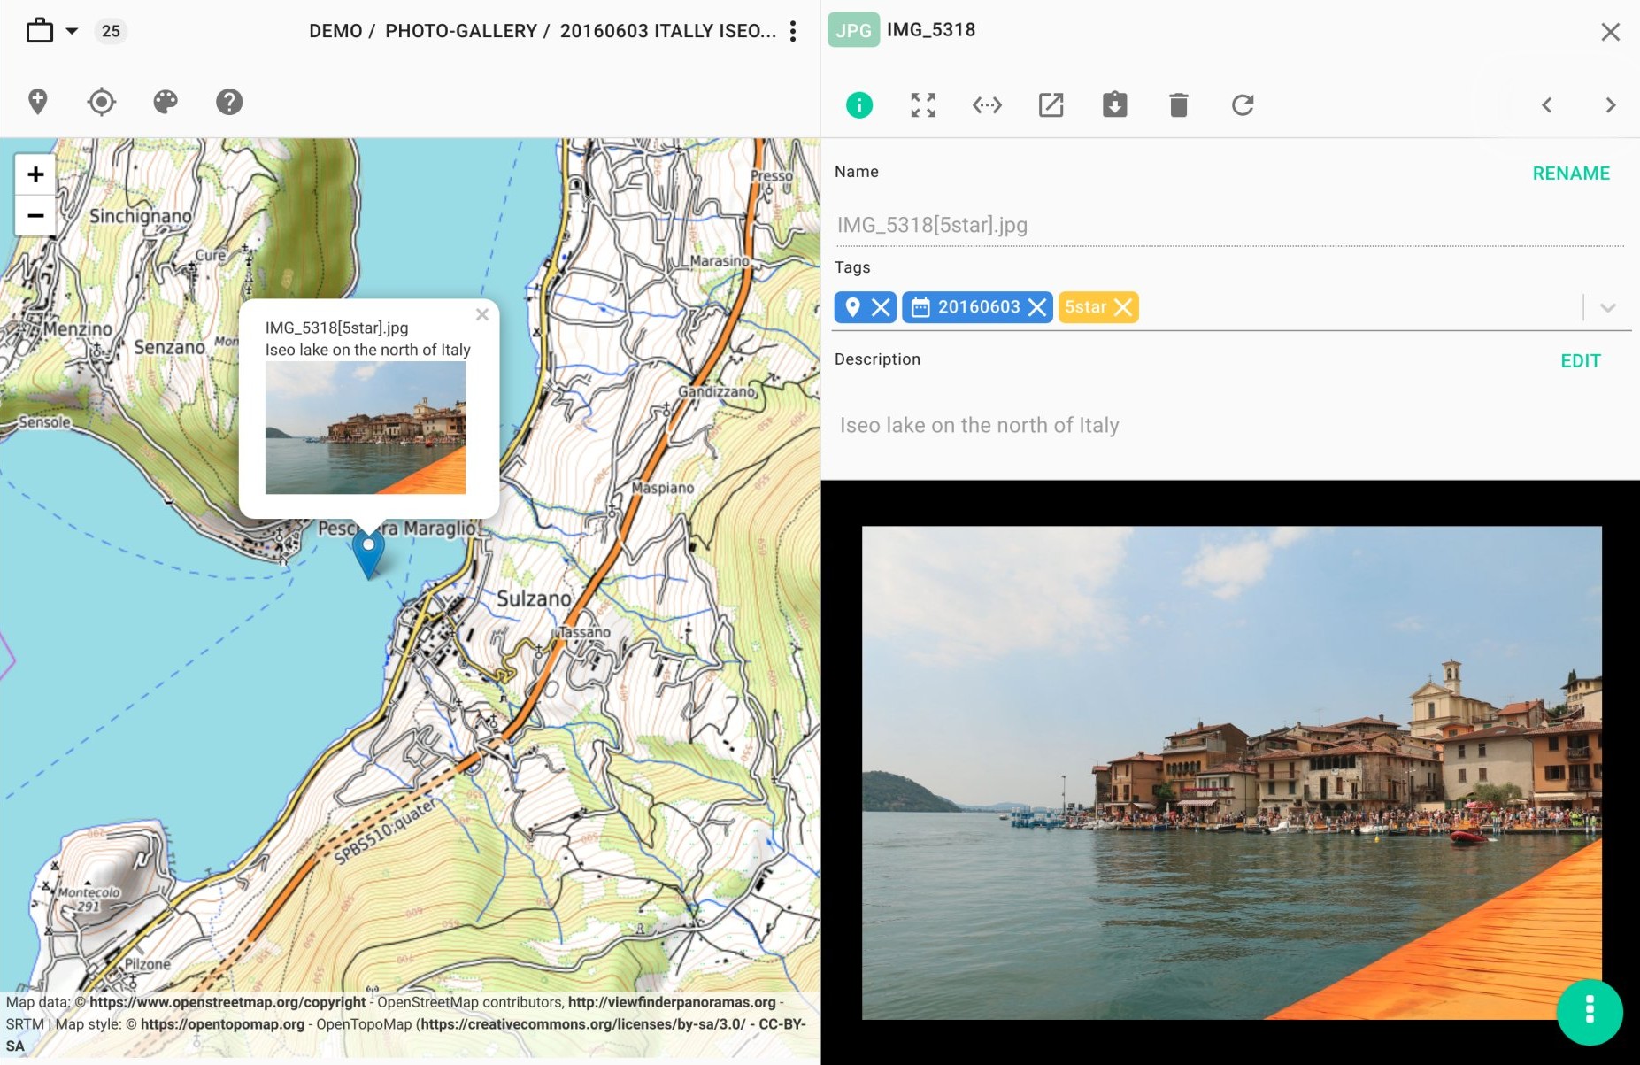Download the file
Screen dimensions: 1640x1065
click(1114, 105)
